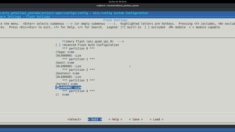Select the highlighted (0xA40000) size entry
The image size is (235, 132).
pyautogui.click(x=68, y=87)
